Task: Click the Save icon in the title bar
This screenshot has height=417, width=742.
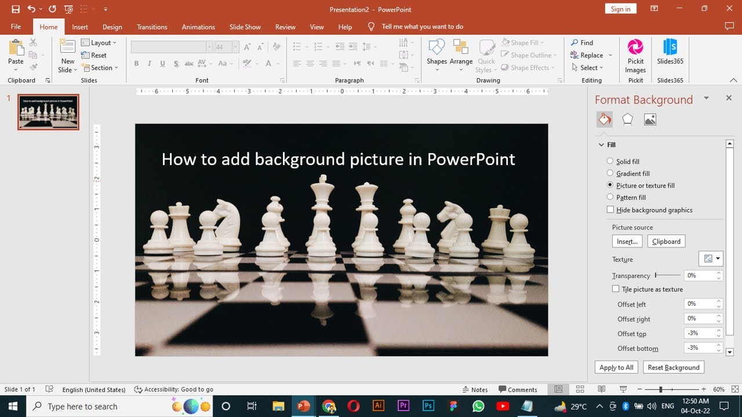Action: (15, 9)
